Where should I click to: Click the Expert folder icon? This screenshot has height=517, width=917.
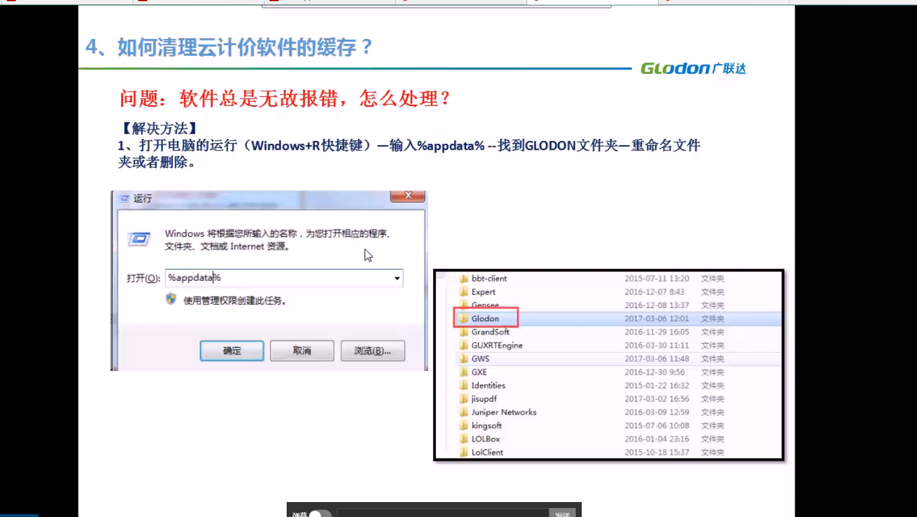coord(464,292)
